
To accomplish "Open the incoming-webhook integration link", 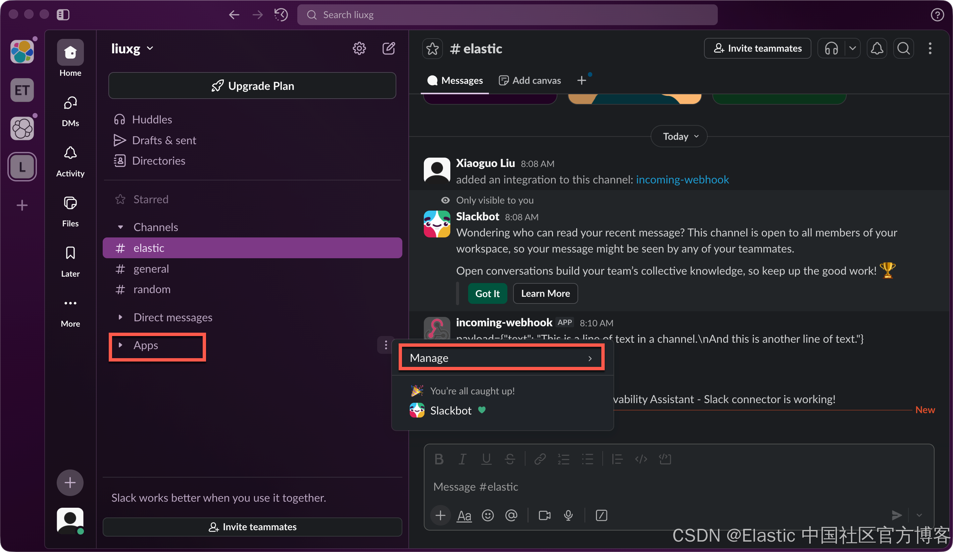I will tap(682, 179).
